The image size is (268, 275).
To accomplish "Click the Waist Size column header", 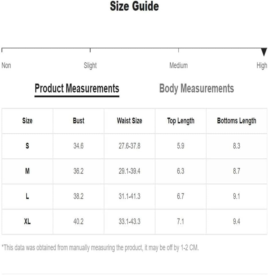I will tap(129, 121).
